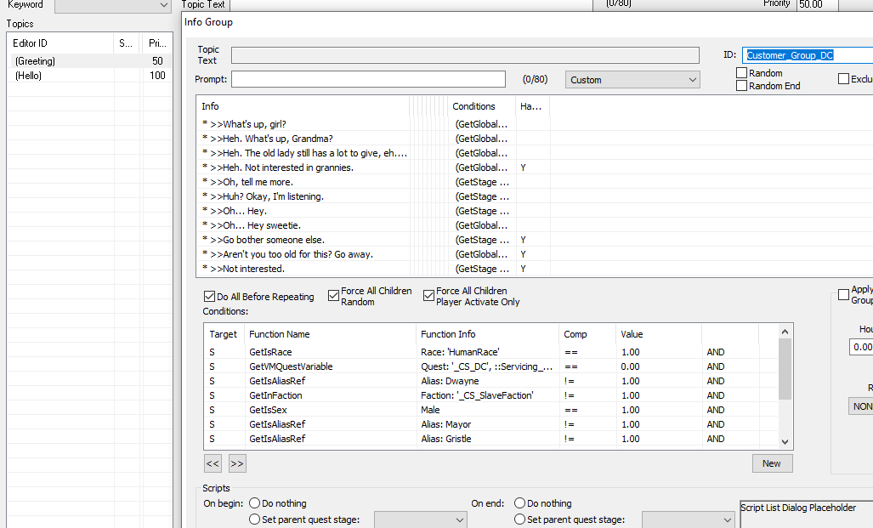Select the (Greeting) topic

[x=89, y=60]
